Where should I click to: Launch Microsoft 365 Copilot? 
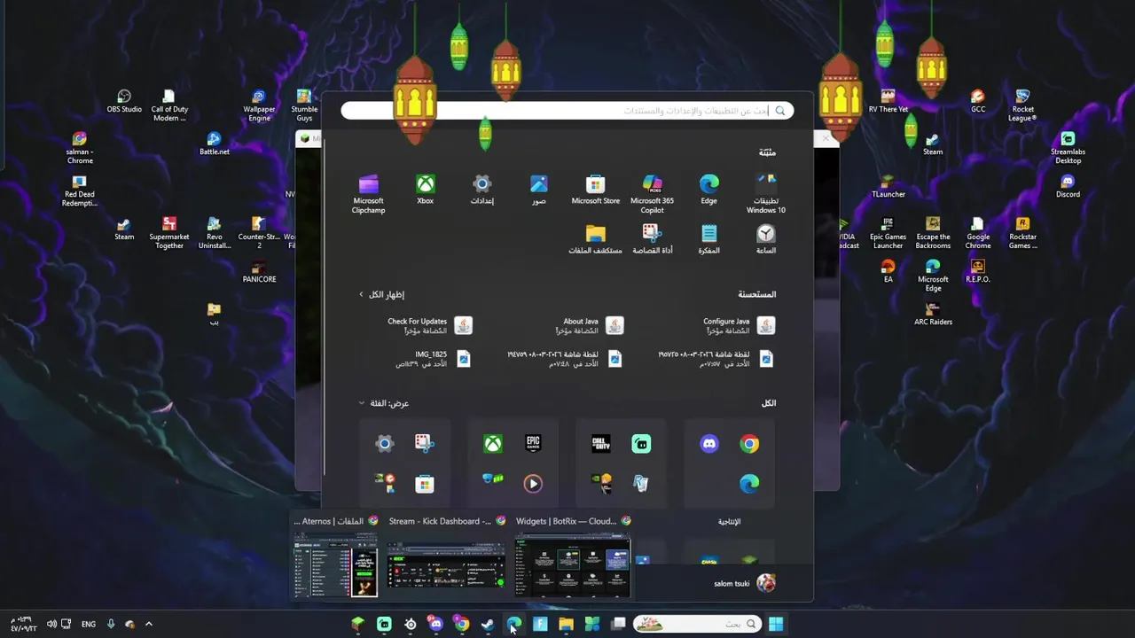point(652,194)
